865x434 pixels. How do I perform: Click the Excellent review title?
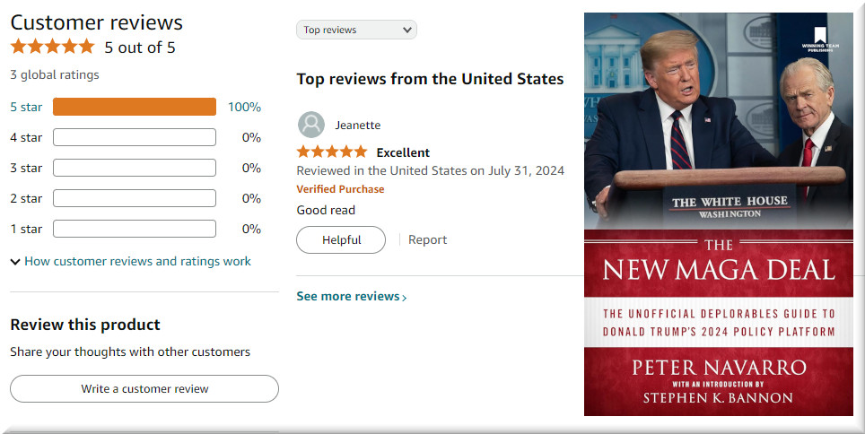(403, 152)
